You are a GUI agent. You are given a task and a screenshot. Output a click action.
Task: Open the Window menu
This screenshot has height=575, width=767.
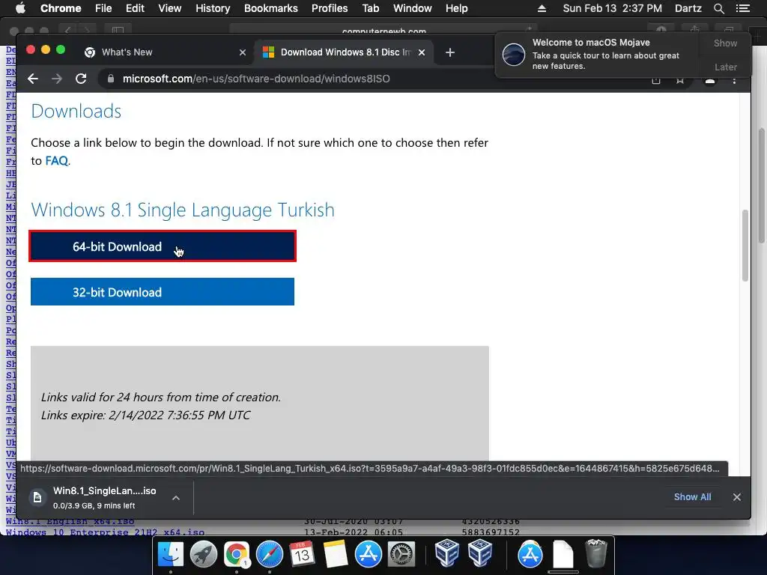pyautogui.click(x=413, y=8)
